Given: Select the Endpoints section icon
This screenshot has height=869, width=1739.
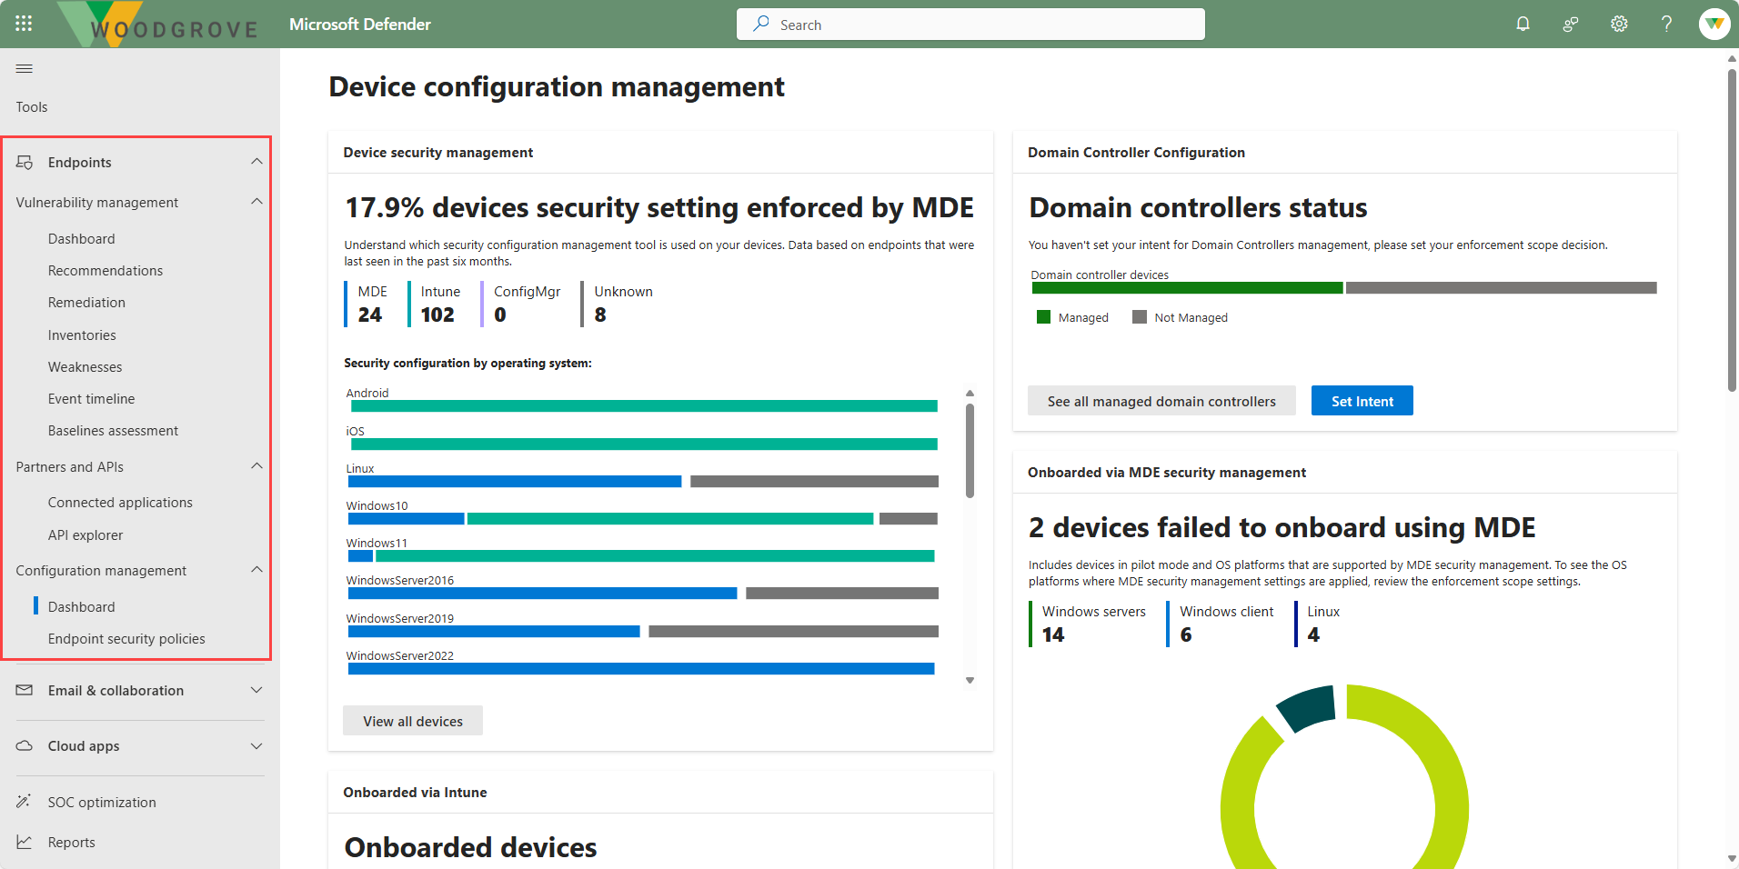Looking at the screenshot, I should point(23,161).
